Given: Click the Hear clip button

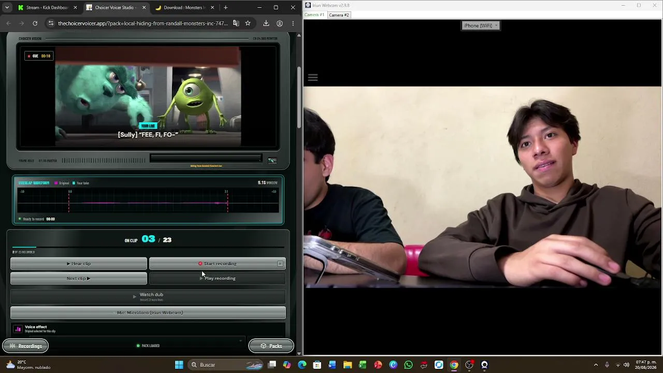Looking at the screenshot, I should (79, 264).
